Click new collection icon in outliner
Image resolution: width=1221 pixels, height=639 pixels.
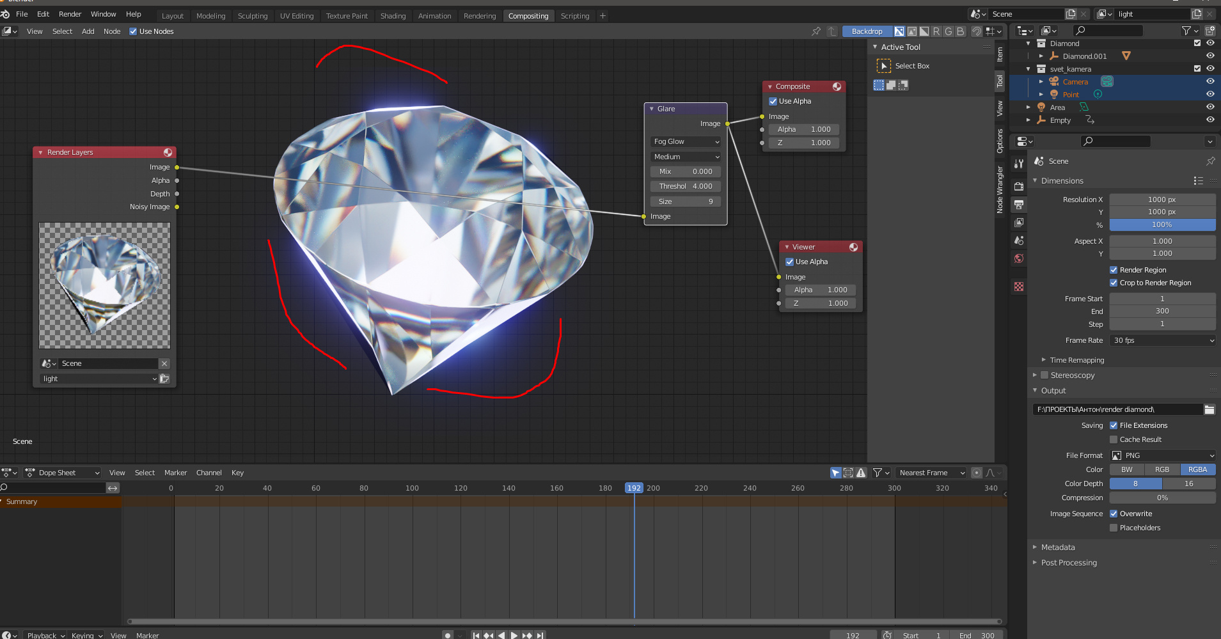1209,31
